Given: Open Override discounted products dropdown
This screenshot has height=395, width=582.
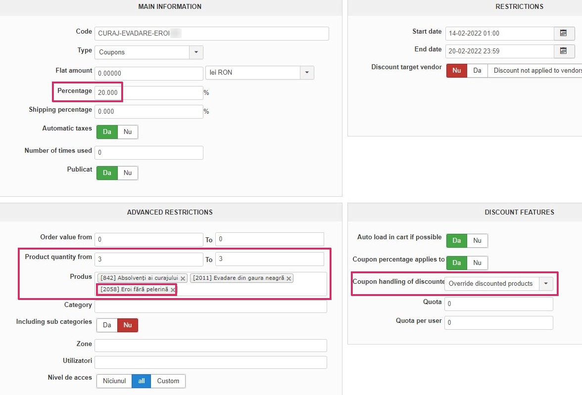Looking at the screenshot, I should click(546, 283).
